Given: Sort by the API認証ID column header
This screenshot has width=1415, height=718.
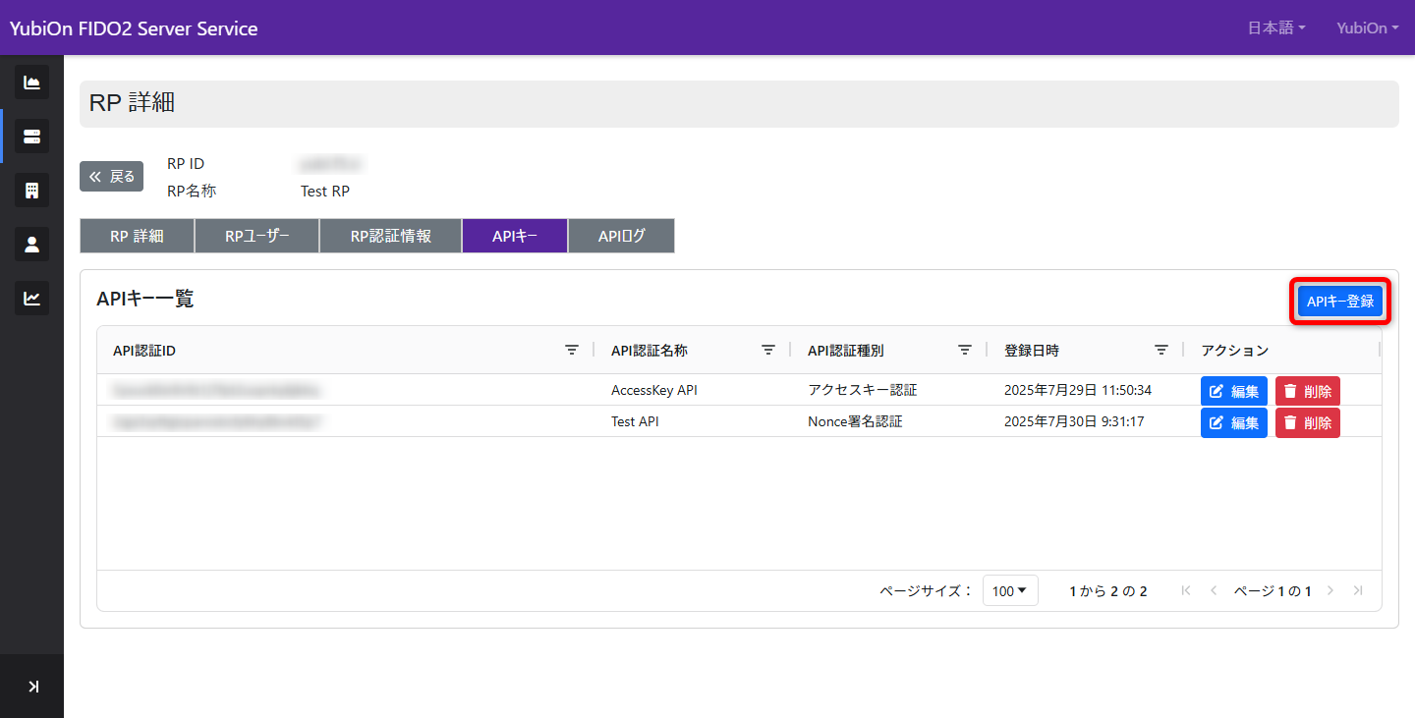Looking at the screenshot, I should 144,350.
